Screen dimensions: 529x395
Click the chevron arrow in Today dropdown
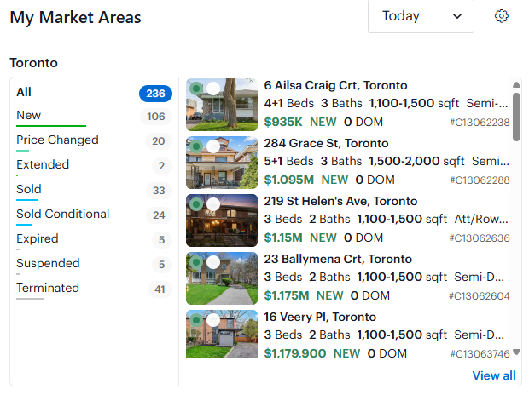(457, 16)
